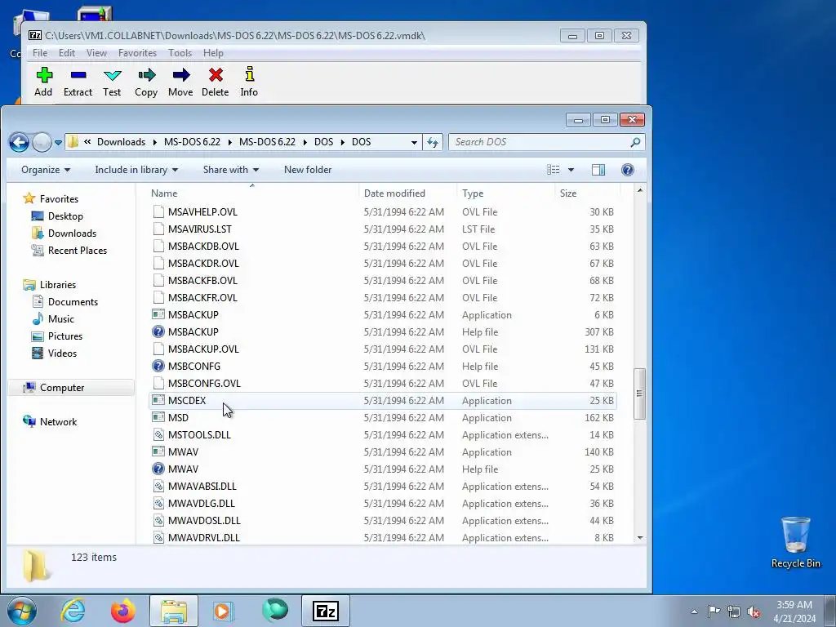
Task: Open the Recycle Bin desktop icon
Action: (795, 543)
